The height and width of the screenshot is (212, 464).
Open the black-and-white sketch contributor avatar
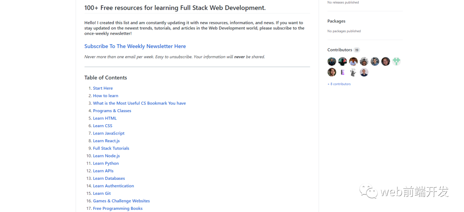click(353, 72)
